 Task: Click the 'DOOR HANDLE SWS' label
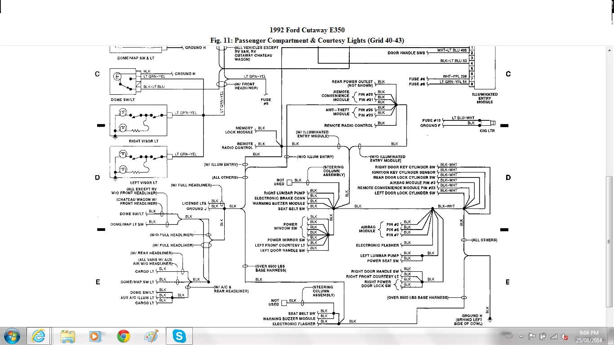point(406,53)
